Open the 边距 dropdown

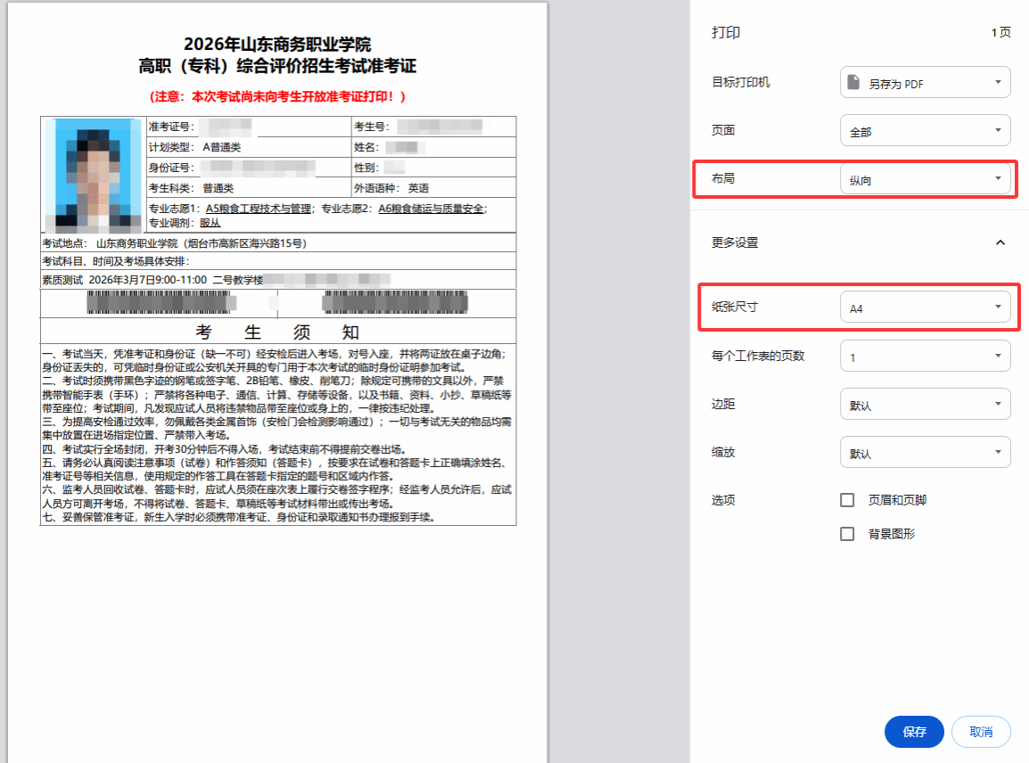(x=925, y=405)
